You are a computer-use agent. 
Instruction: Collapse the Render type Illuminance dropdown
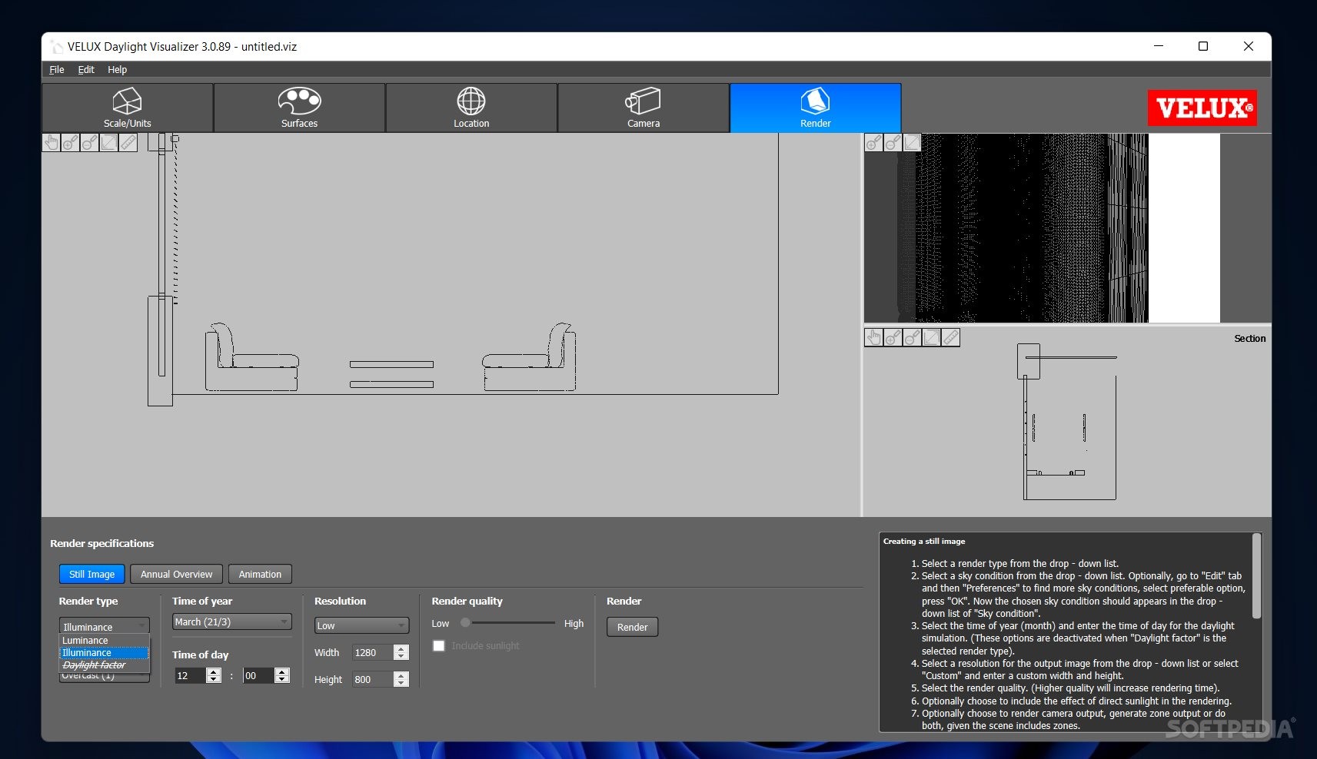[x=105, y=626]
